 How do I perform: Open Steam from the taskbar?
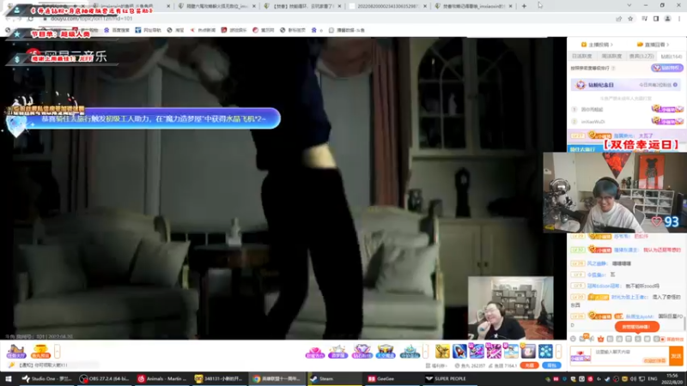pyautogui.click(x=334, y=378)
